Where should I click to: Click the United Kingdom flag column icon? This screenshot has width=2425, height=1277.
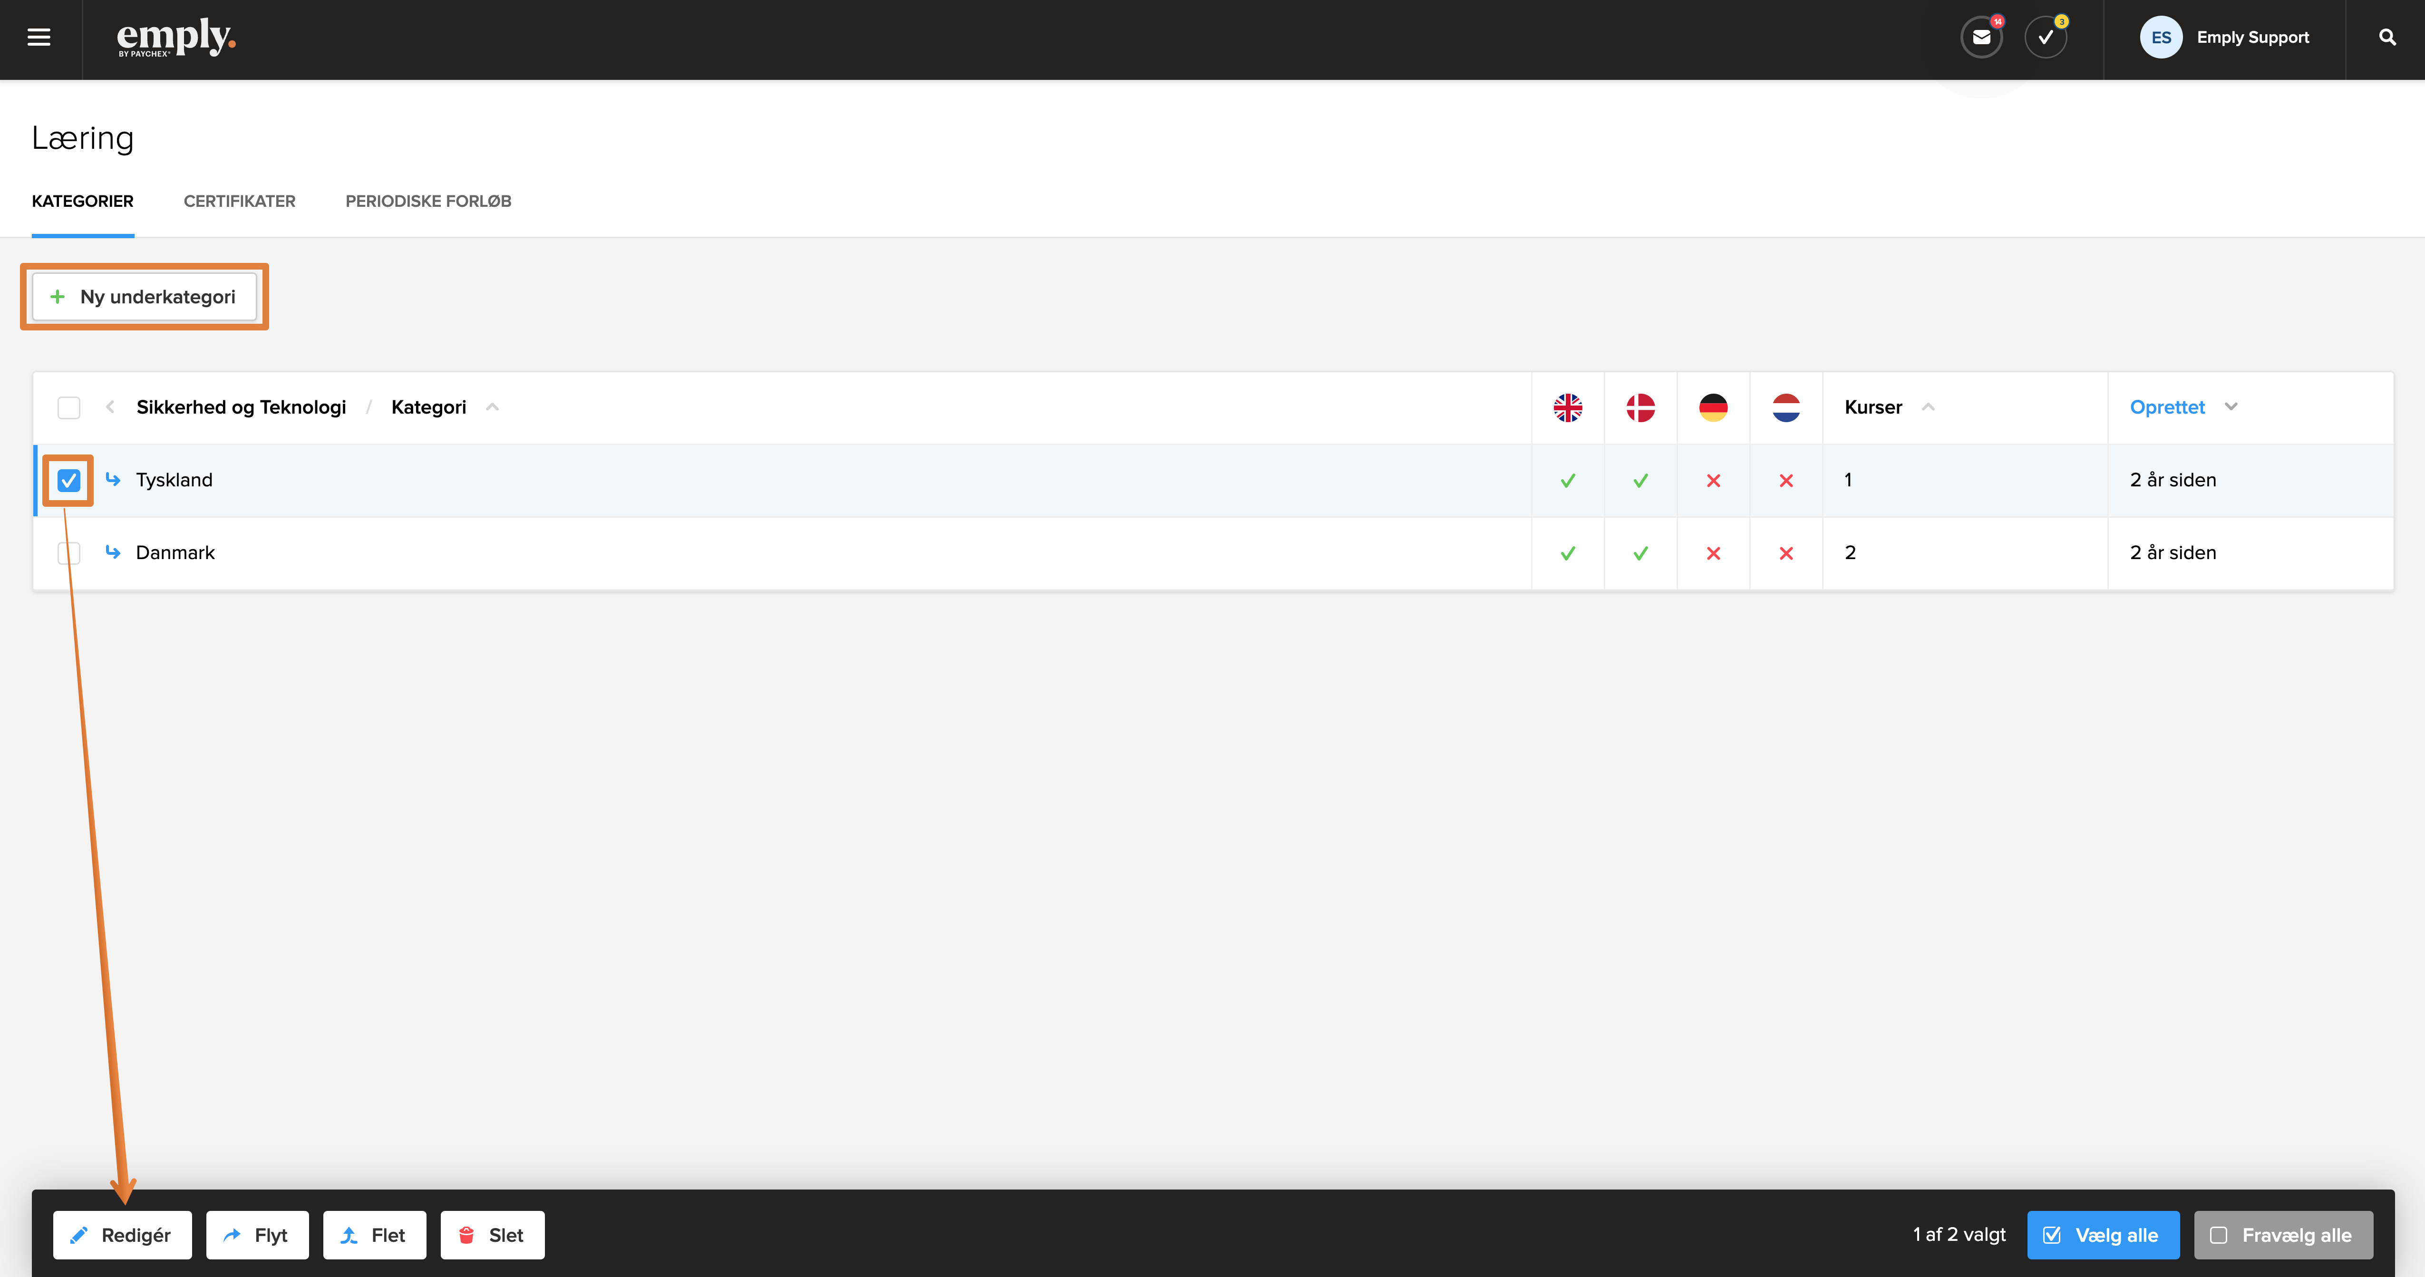pos(1567,407)
